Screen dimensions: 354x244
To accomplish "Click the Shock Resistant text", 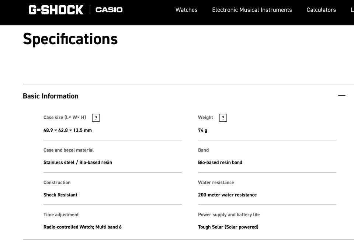I will click(x=60, y=195).
